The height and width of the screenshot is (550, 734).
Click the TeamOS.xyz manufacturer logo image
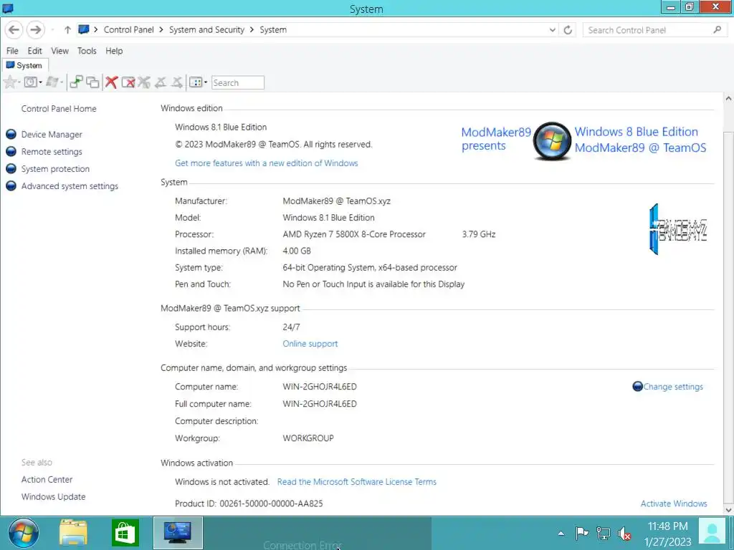click(678, 229)
